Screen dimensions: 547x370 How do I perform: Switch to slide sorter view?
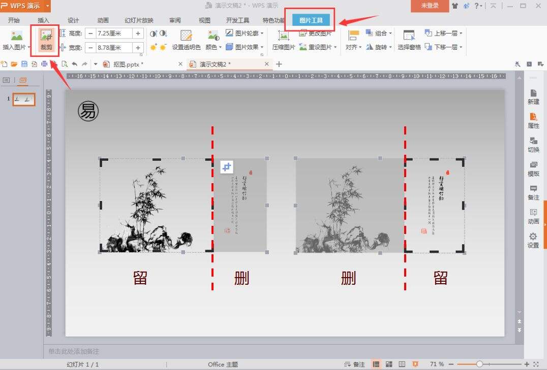(x=389, y=364)
